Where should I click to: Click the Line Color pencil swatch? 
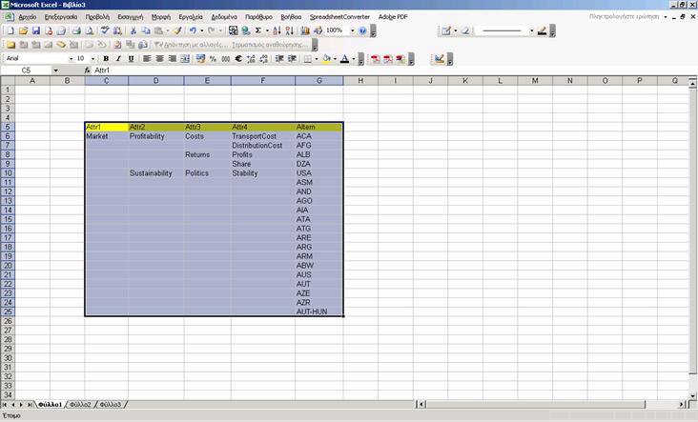click(542, 30)
